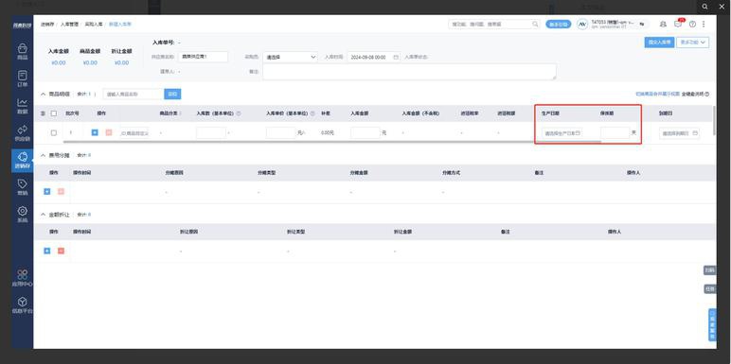Image resolution: width=731 pixels, height=364 pixels.
Task: Collapse the 商品明细 section chevron
Action: pos(44,94)
